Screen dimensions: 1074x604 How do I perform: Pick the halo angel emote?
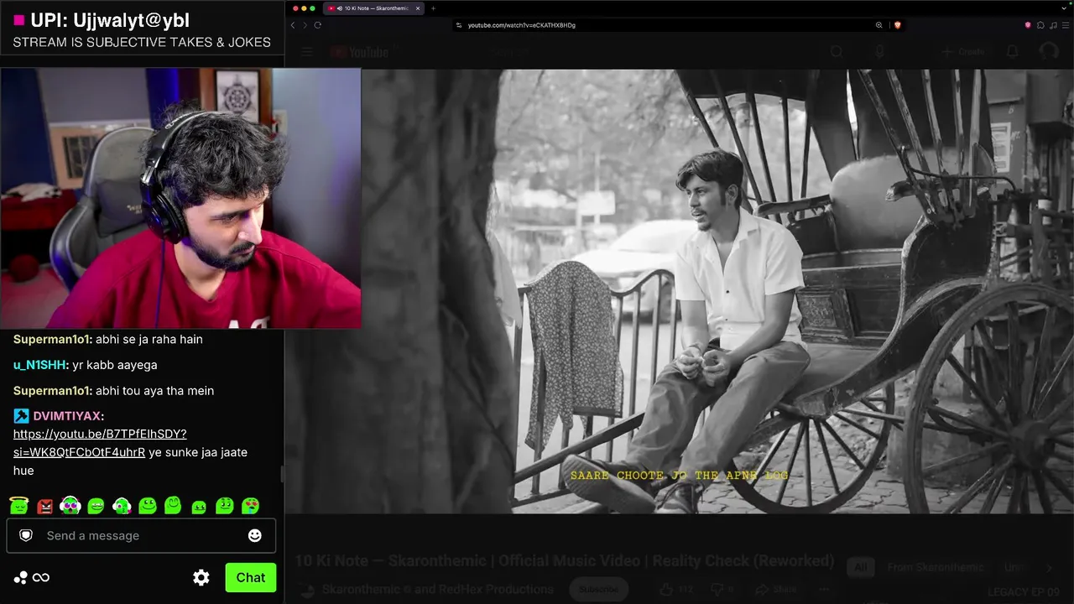tap(19, 506)
